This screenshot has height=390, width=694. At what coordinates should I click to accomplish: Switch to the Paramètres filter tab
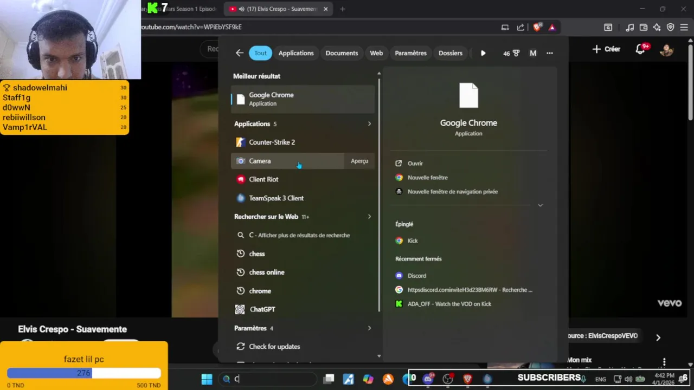pos(410,53)
